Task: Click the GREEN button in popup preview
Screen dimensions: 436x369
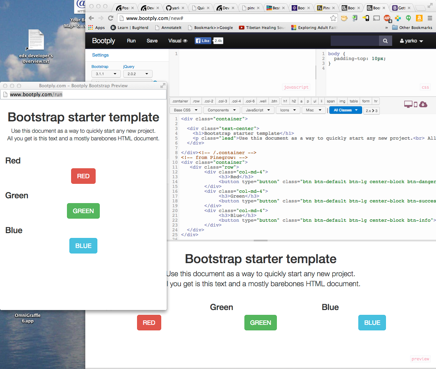Action: [83, 211]
